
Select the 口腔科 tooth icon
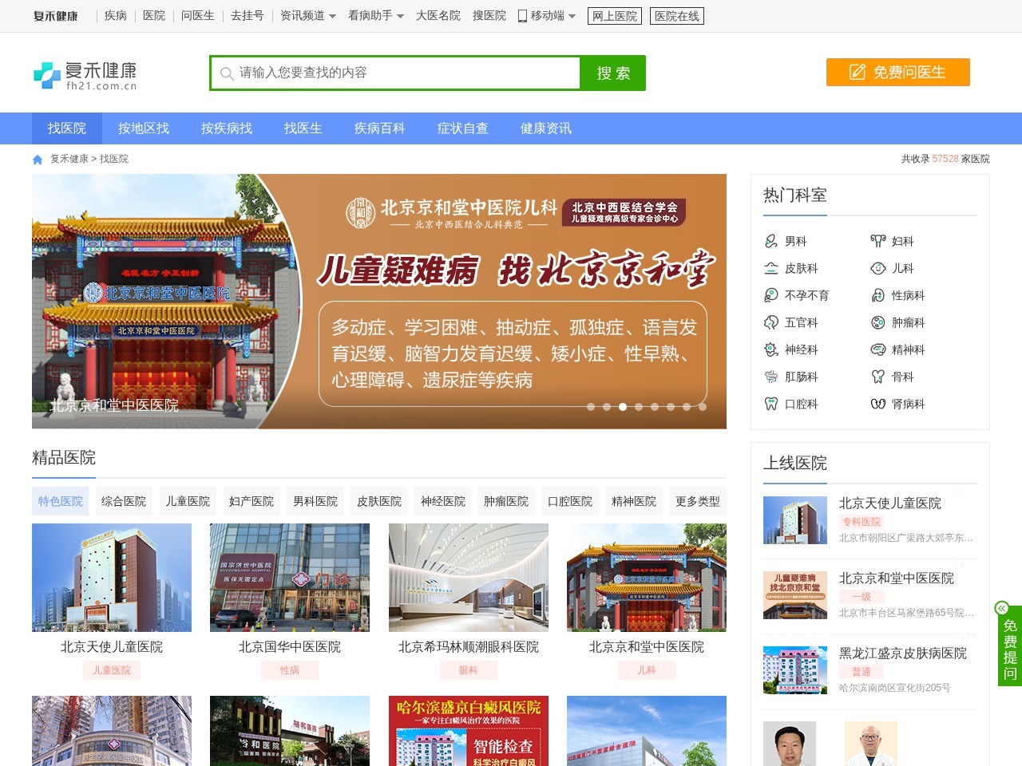click(x=771, y=404)
